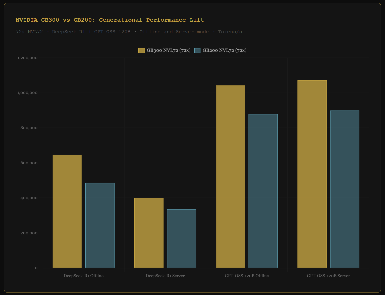Screen dimensions: 385x295
Task: Select the teal GB200 bar for GPT-OSS-120B Offline
Action: point(263,191)
